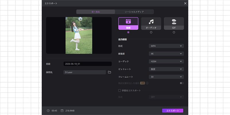230x115 pixels.
Task: Toggle the lossless export priority switch
Action: click(x=182, y=83)
